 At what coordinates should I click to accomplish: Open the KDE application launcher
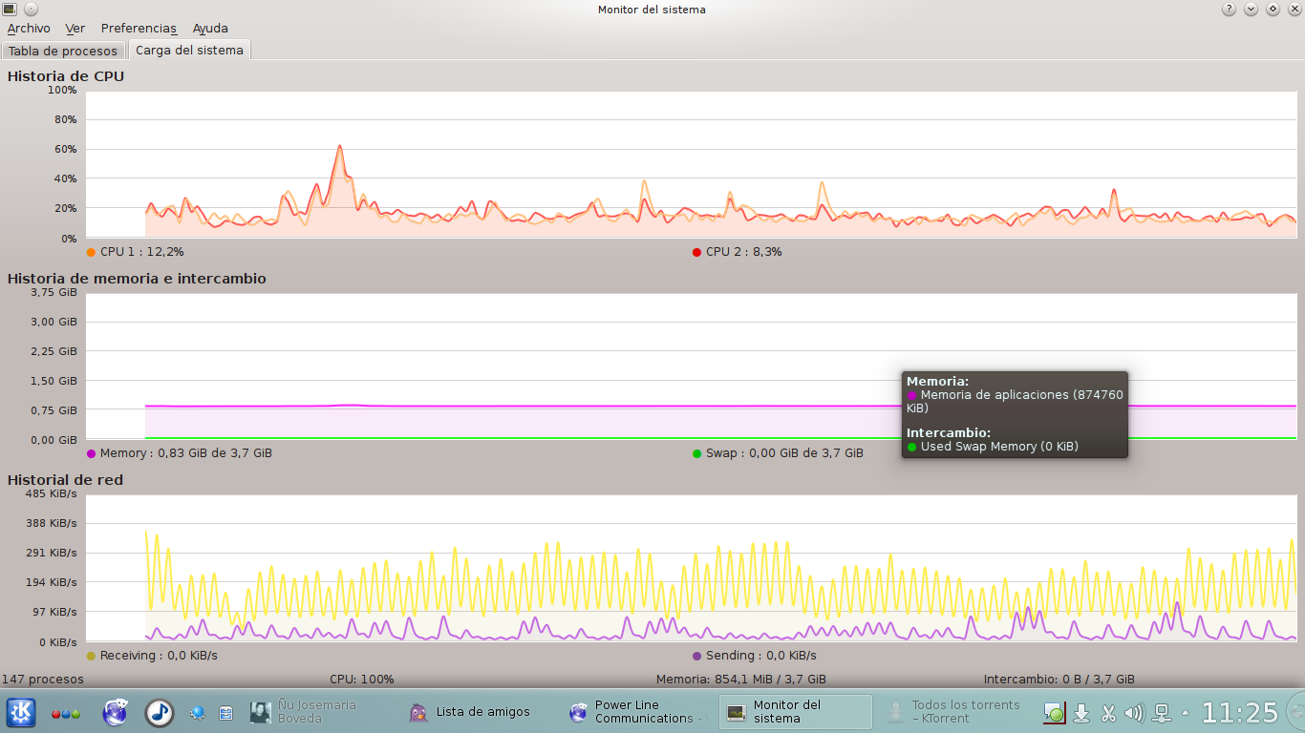point(21,712)
